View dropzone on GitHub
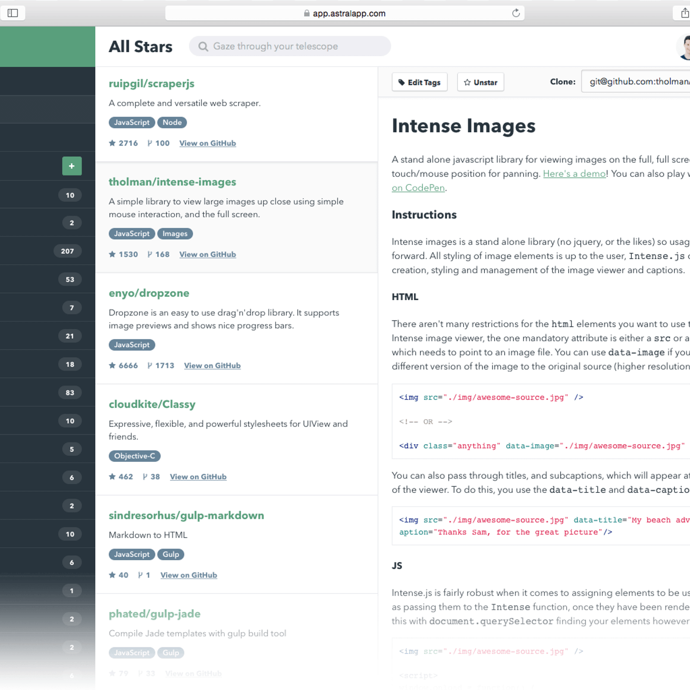The height and width of the screenshot is (690, 690). coord(212,366)
